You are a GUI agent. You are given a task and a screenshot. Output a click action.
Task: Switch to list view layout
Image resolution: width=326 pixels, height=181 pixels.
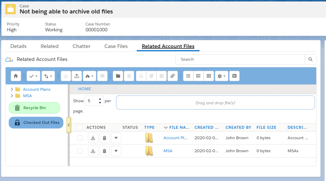click(x=188, y=76)
